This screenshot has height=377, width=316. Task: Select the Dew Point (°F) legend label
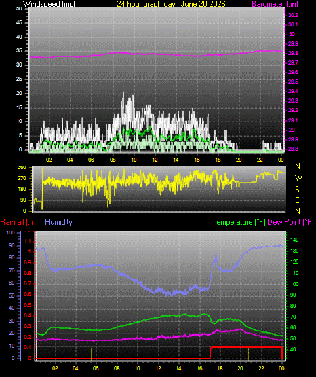click(290, 222)
